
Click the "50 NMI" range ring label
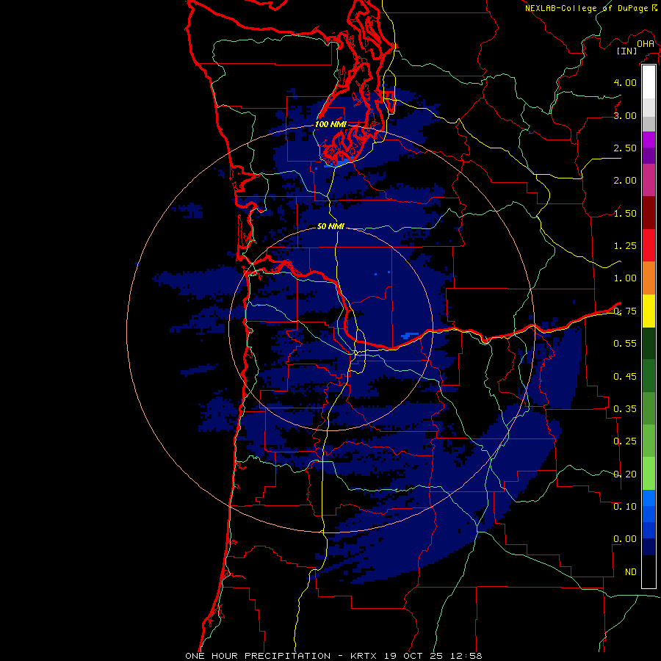point(330,226)
